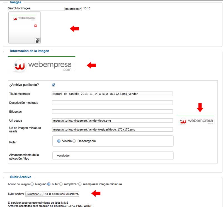
Task: Click the Descripción mostrada input field
Action: point(112,103)
